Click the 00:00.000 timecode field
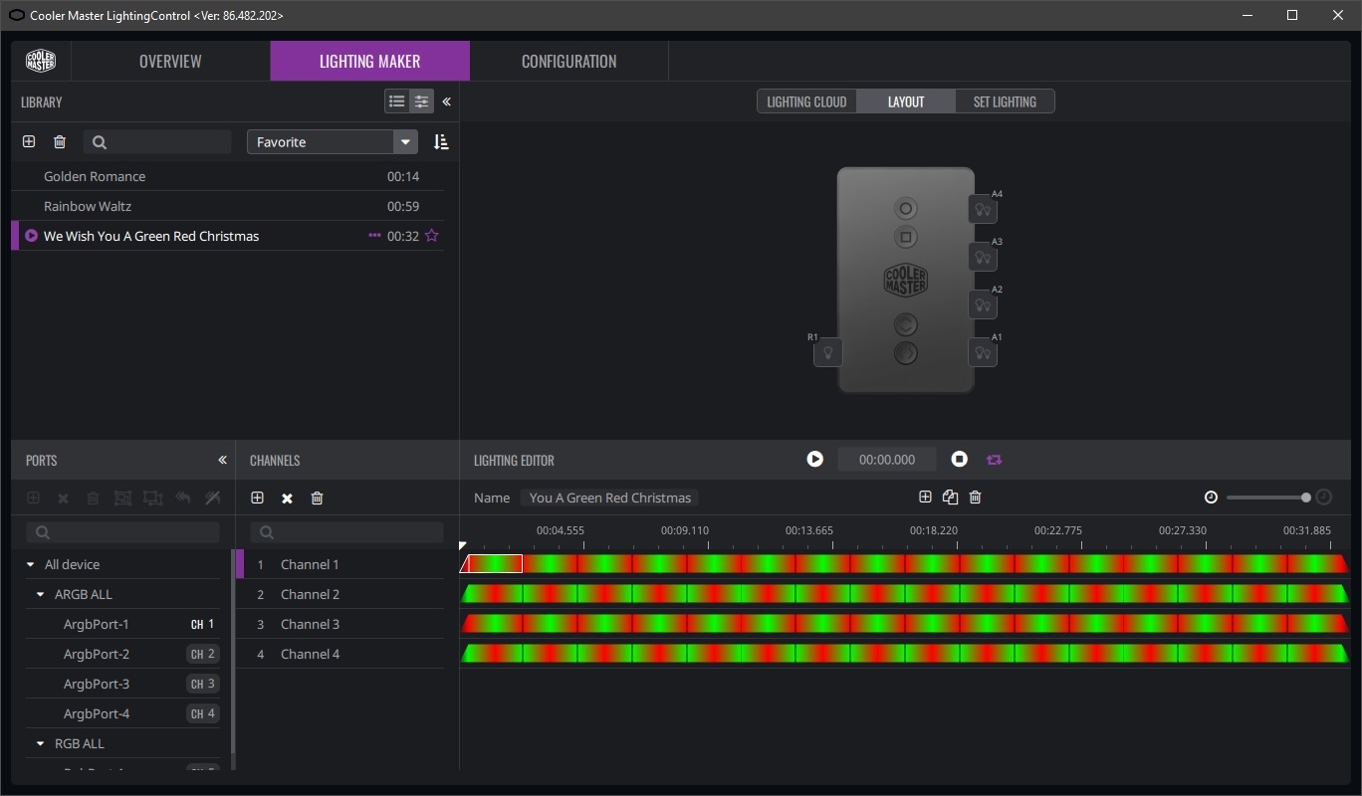Image resolution: width=1362 pixels, height=796 pixels. click(887, 459)
